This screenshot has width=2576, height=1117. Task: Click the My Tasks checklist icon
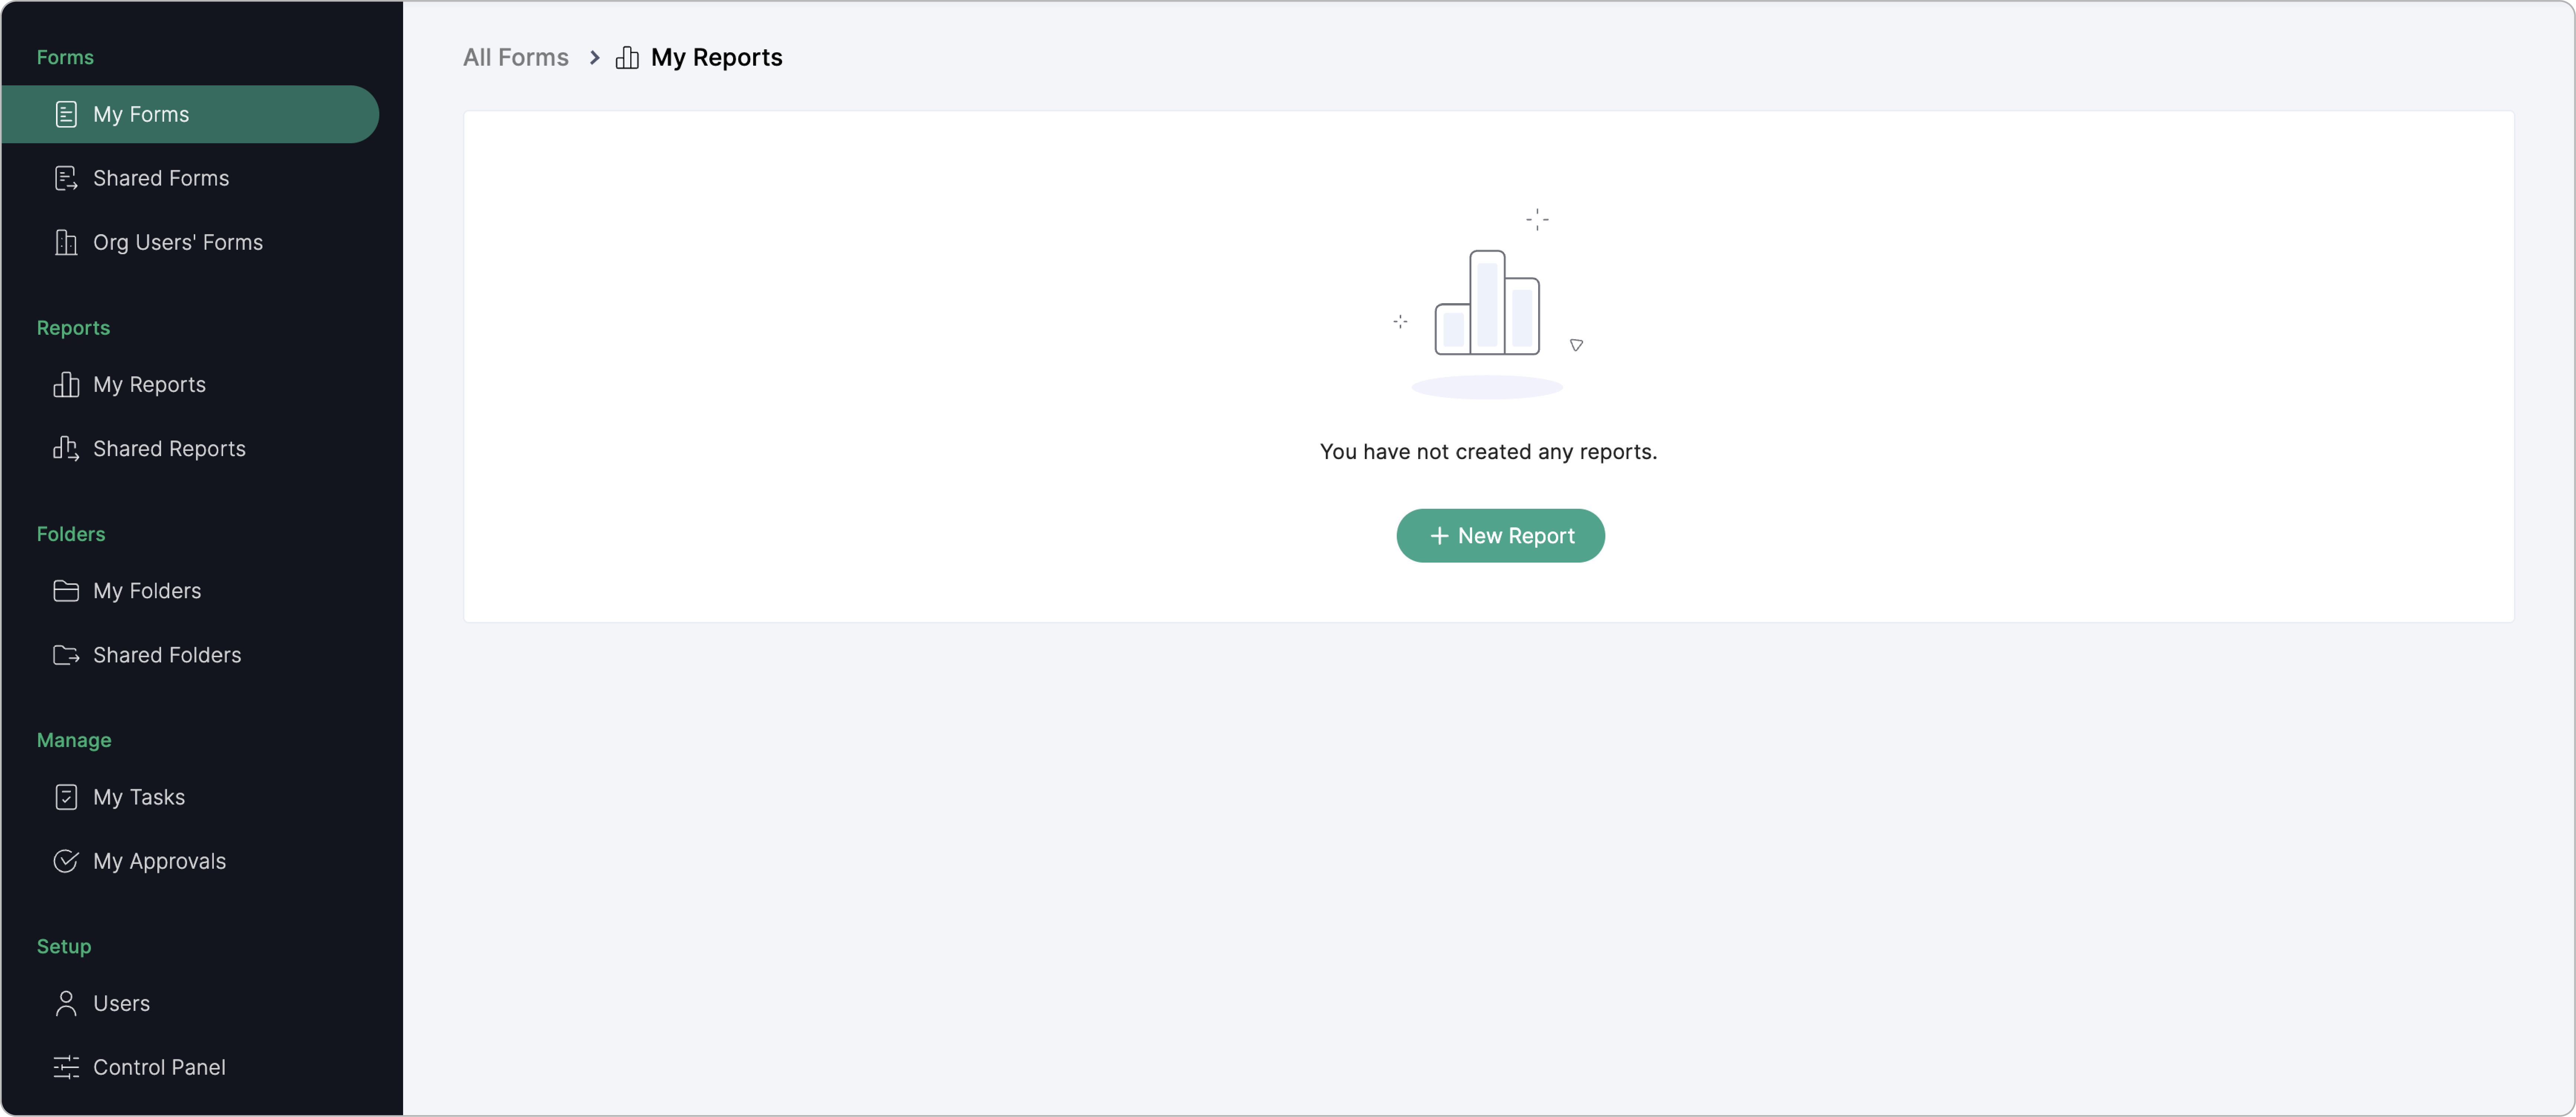coord(66,797)
